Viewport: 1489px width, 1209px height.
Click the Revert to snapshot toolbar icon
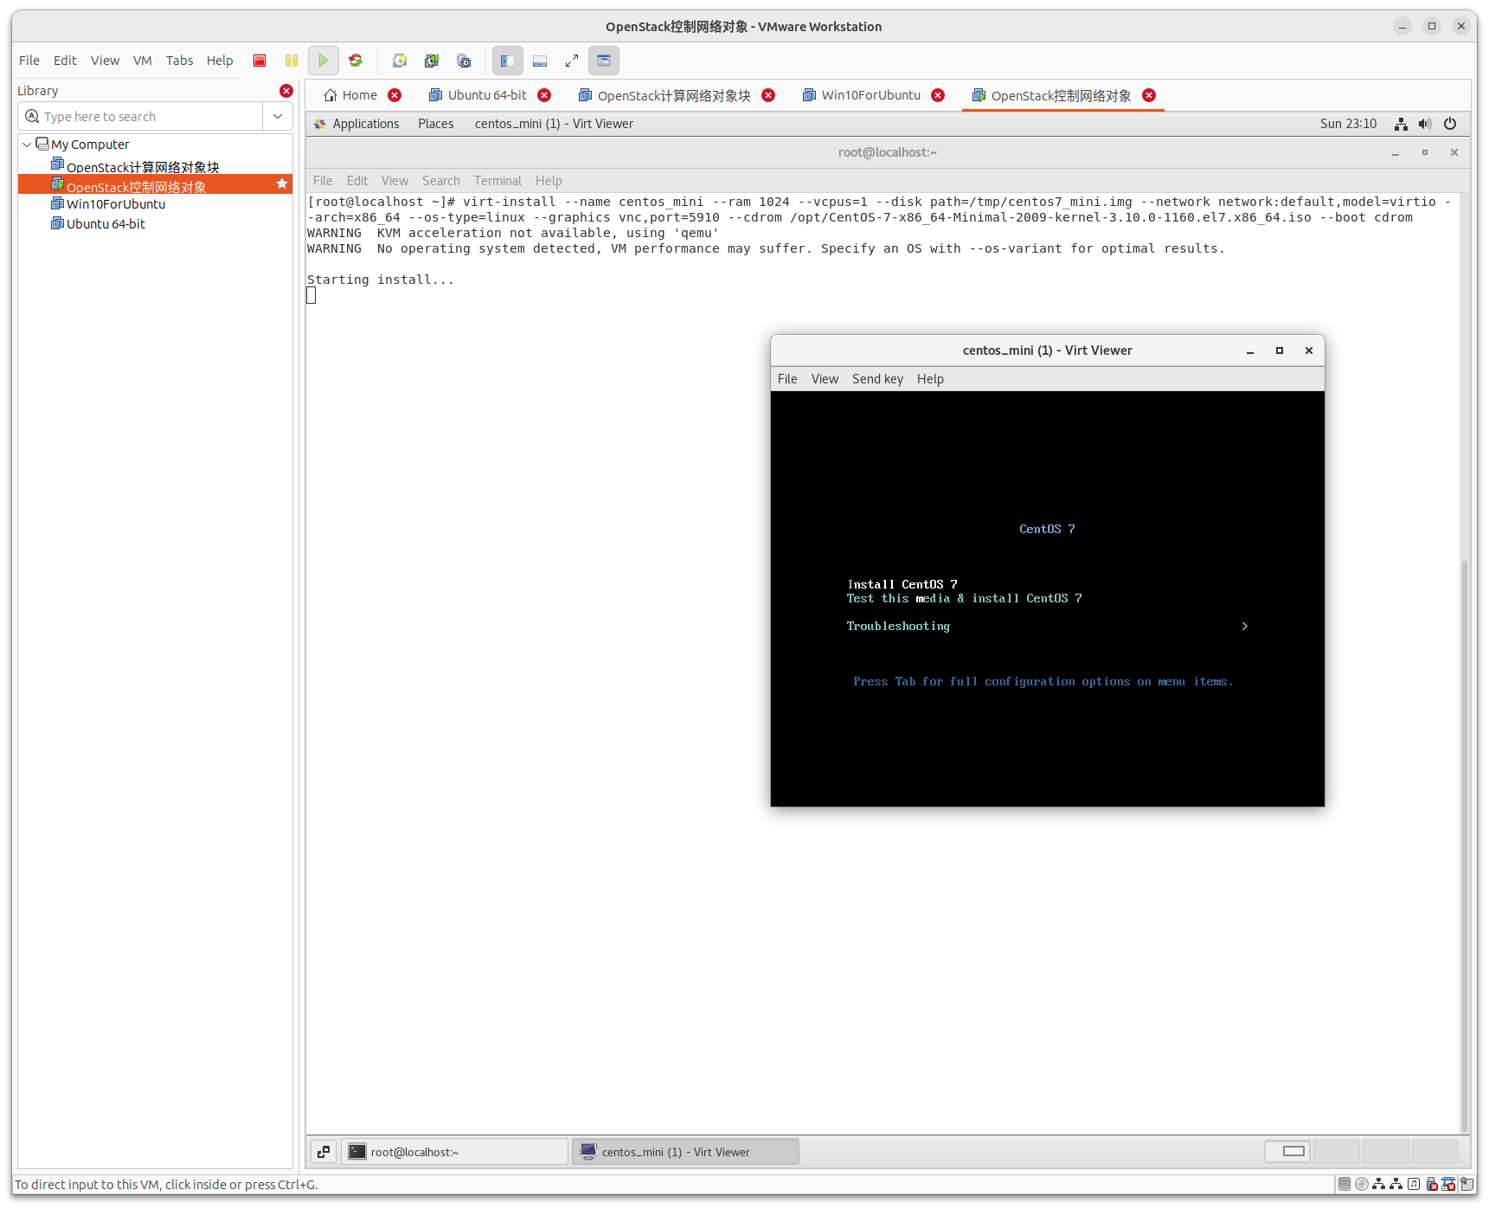[x=432, y=61]
